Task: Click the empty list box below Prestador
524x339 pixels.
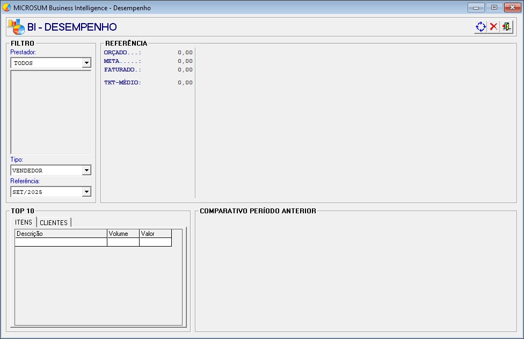Action: 51,112
